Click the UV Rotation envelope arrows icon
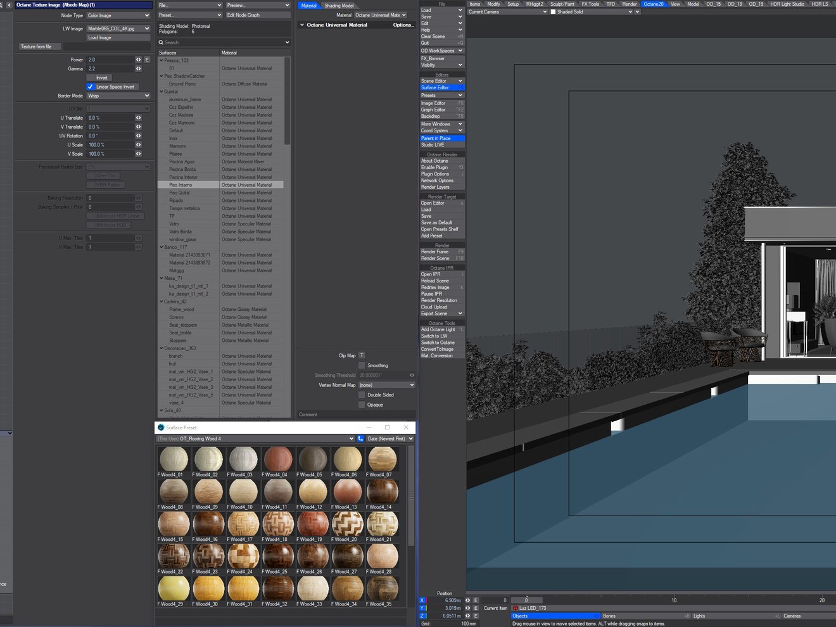Viewport: 836px width, 627px height. tap(138, 136)
